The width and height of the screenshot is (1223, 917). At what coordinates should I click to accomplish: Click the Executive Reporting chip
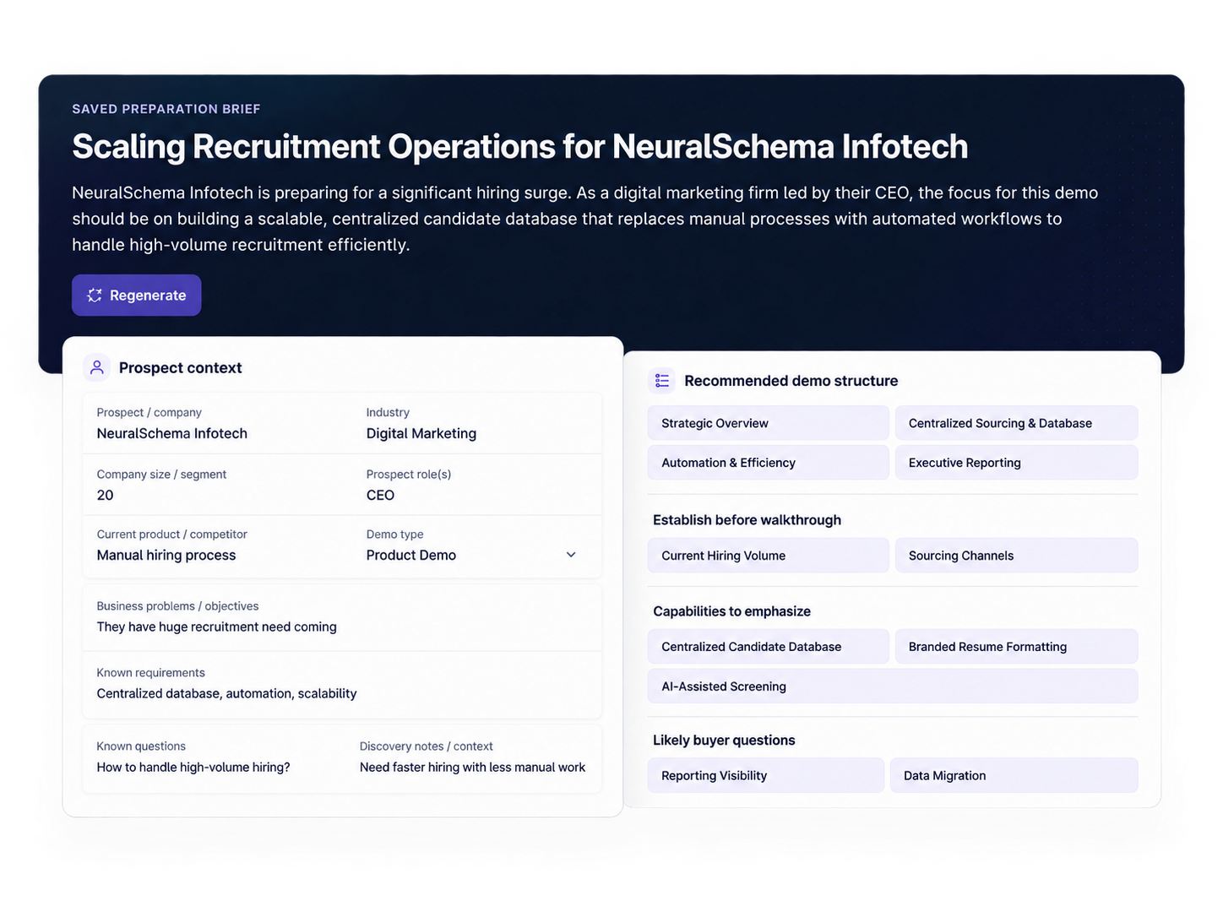click(x=1016, y=463)
